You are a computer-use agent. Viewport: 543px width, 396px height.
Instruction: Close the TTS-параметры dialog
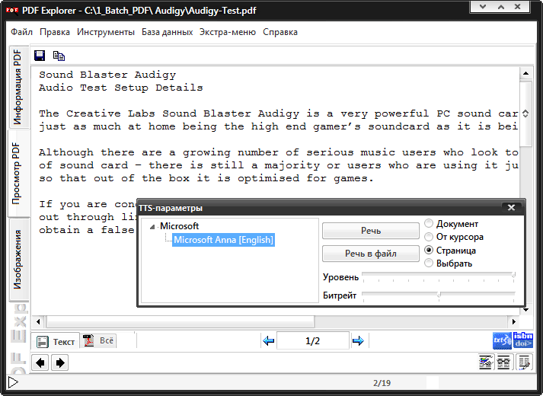pyautogui.click(x=511, y=208)
